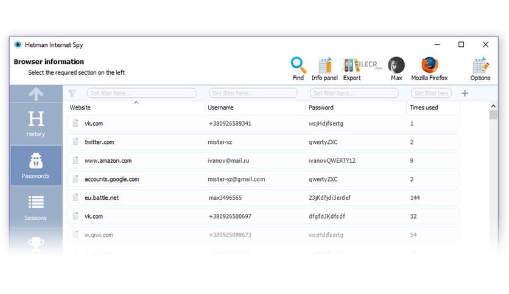The width and height of the screenshot is (509, 294).
Task: Minimize the Hetman Internet Spy window
Action: point(437,45)
